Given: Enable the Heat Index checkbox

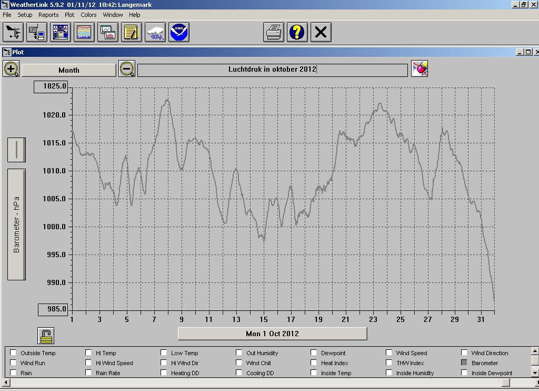Looking at the screenshot, I should coord(314,363).
